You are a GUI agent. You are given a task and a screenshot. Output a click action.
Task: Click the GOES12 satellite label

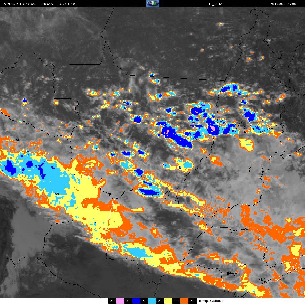pyautogui.click(x=67, y=4)
